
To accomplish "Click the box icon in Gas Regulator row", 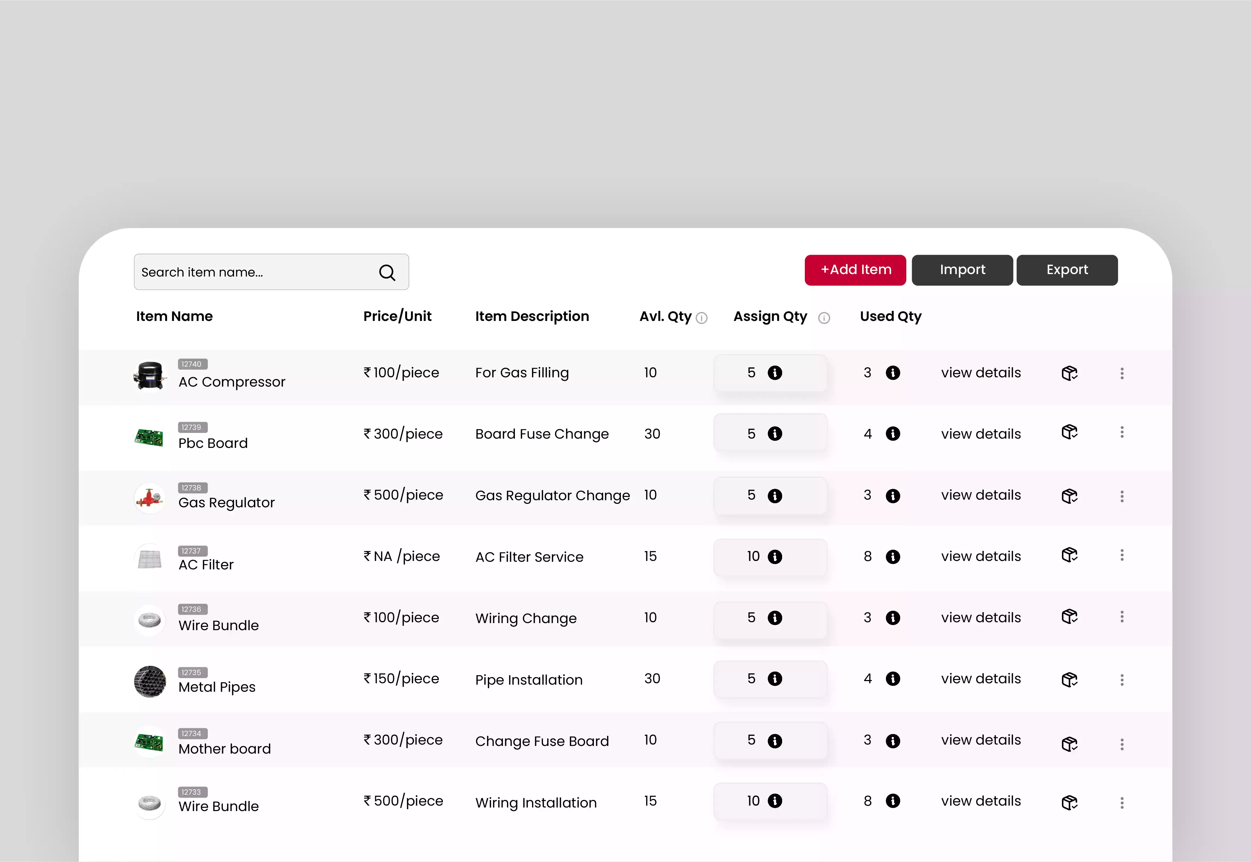I will click(1070, 496).
